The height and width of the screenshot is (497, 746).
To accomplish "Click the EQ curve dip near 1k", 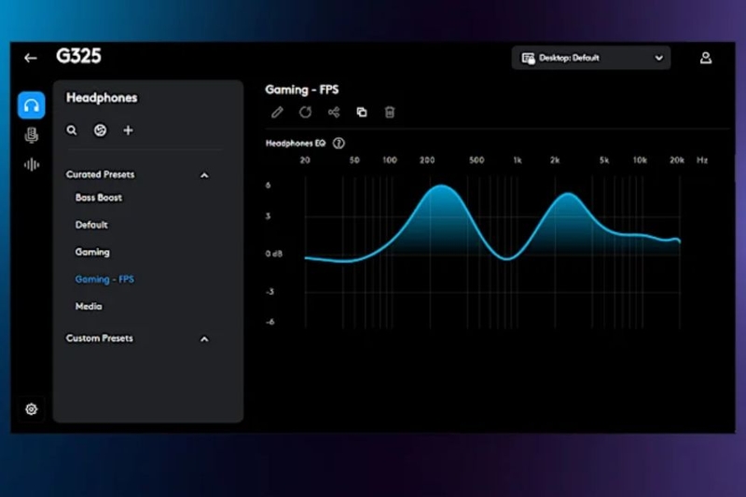I will click(x=507, y=258).
